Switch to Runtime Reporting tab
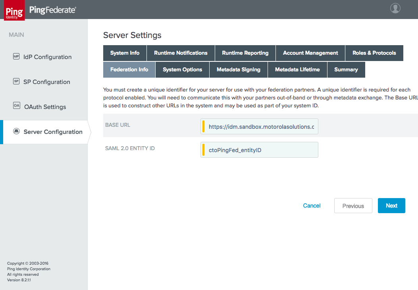The image size is (418, 290). 245,53
